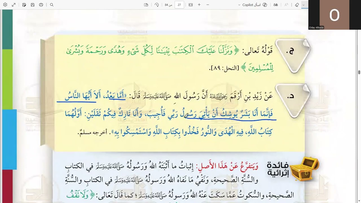Save the PDF using the floppy disk icon

(x=33, y=5)
